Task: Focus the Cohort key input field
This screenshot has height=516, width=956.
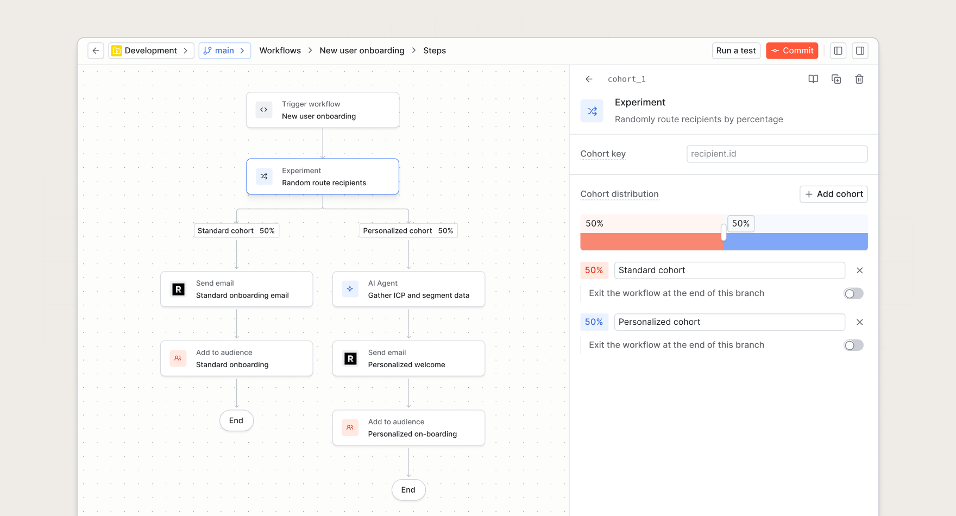Action: [x=777, y=154]
